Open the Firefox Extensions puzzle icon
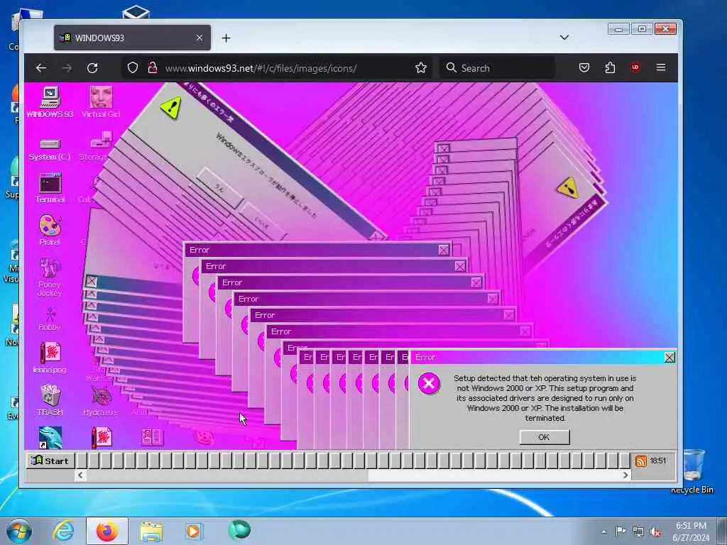The height and width of the screenshot is (545, 727). tap(610, 68)
